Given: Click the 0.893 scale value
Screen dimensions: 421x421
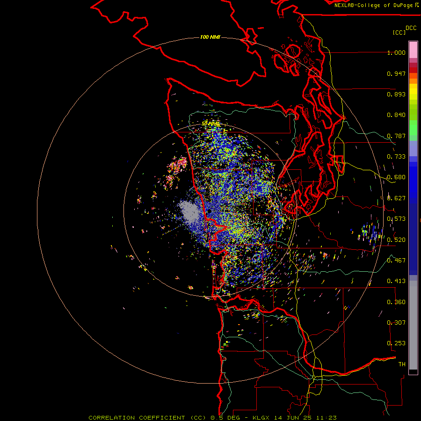Looking at the screenshot, I should coord(396,94).
